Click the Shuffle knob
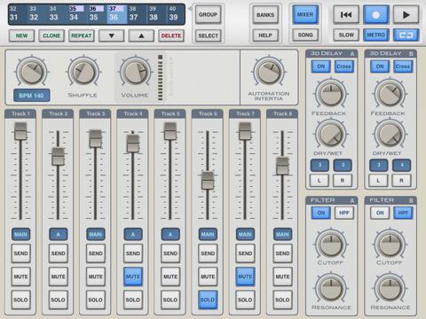This screenshot has height=319, width=426. pos(83,73)
